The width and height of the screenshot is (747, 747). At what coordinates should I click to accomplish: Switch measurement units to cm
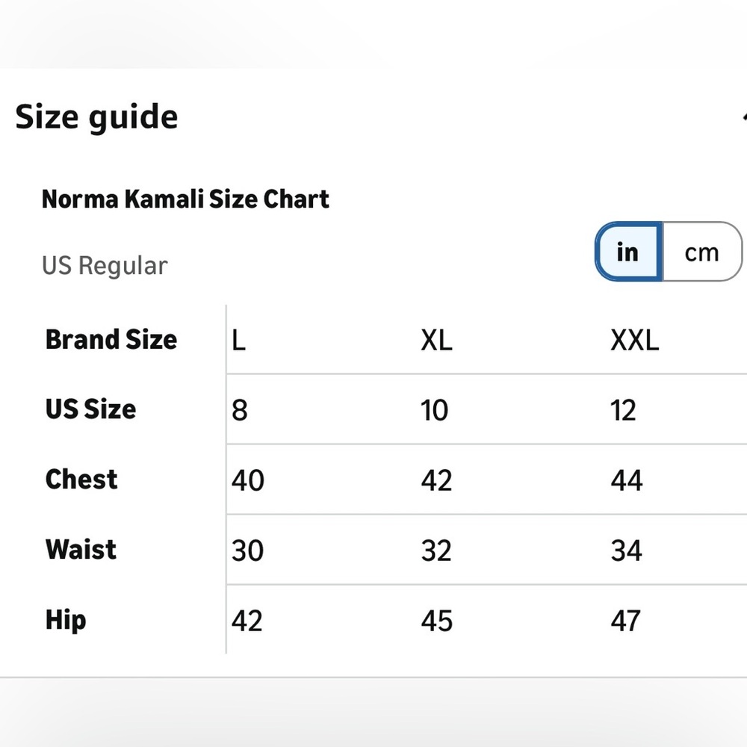701,252
